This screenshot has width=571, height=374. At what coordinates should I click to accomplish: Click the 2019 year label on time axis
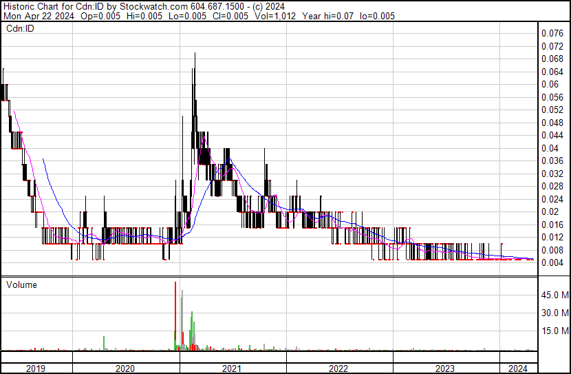[x=36, y=368]
